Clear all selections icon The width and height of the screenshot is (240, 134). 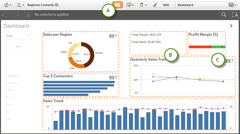tap(27, 14)
